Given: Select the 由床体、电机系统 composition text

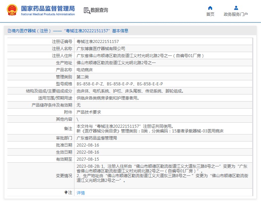Looking at the screenshot, I should tap(130, 91).
